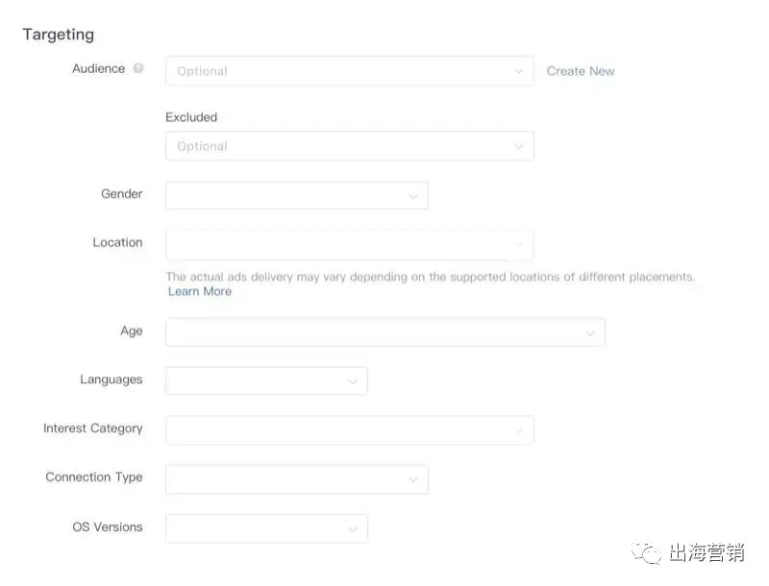Viewport: 769px width, 586px height.
Task: Expand the Age dropdown
Action: (385, 332)
